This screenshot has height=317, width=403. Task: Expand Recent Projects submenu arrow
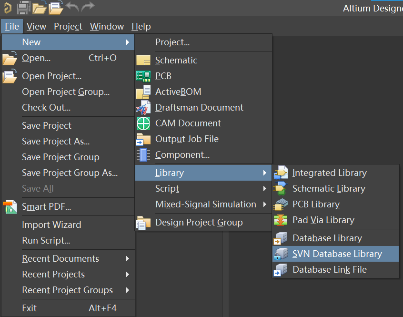pos(128,274)
